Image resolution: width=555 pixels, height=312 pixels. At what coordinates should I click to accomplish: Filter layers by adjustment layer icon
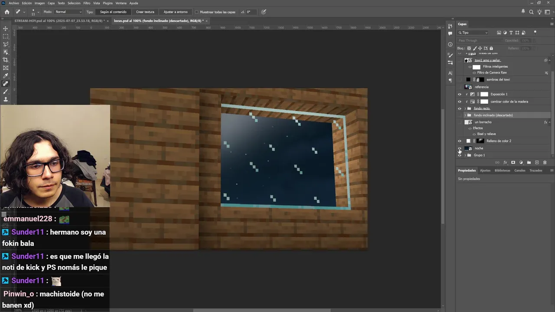tap(505, 32)
